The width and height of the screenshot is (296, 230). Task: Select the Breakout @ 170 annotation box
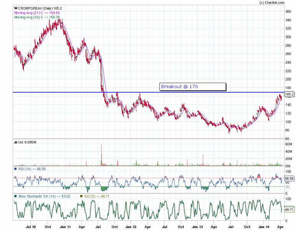pos(192,87)
